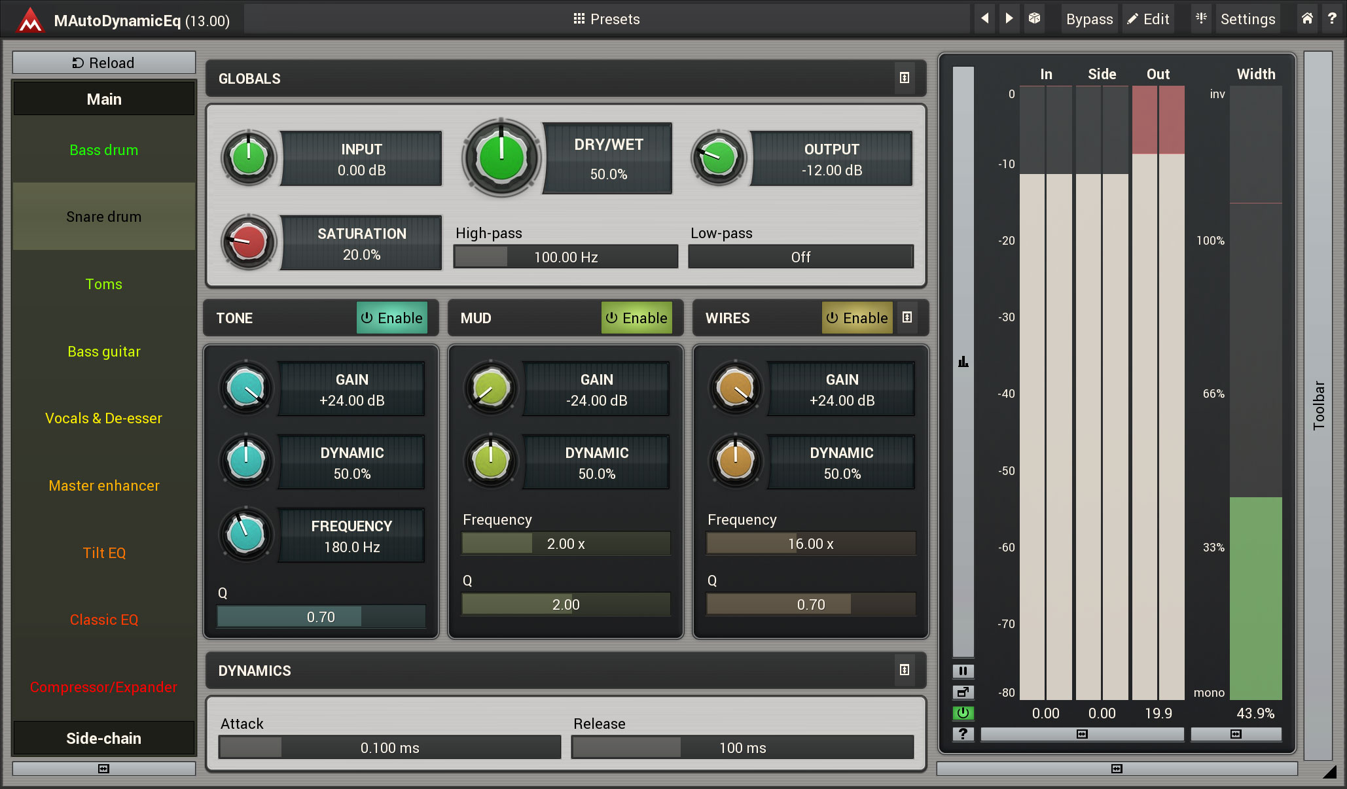Switch to Master enhancer tab
This screenshot has height=789, width=1347.
(x=104, y=485)
